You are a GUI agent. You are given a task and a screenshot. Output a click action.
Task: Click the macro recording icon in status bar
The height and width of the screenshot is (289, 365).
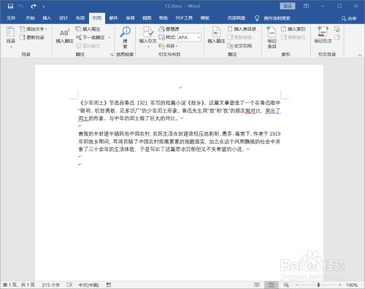tap(109, 285)
